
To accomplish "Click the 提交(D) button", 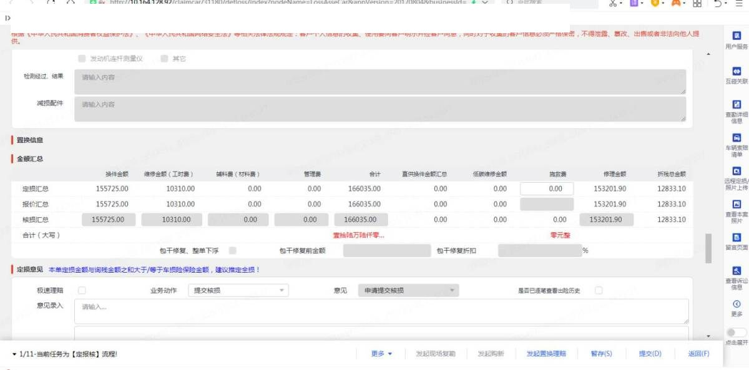I will click(649, 354).
